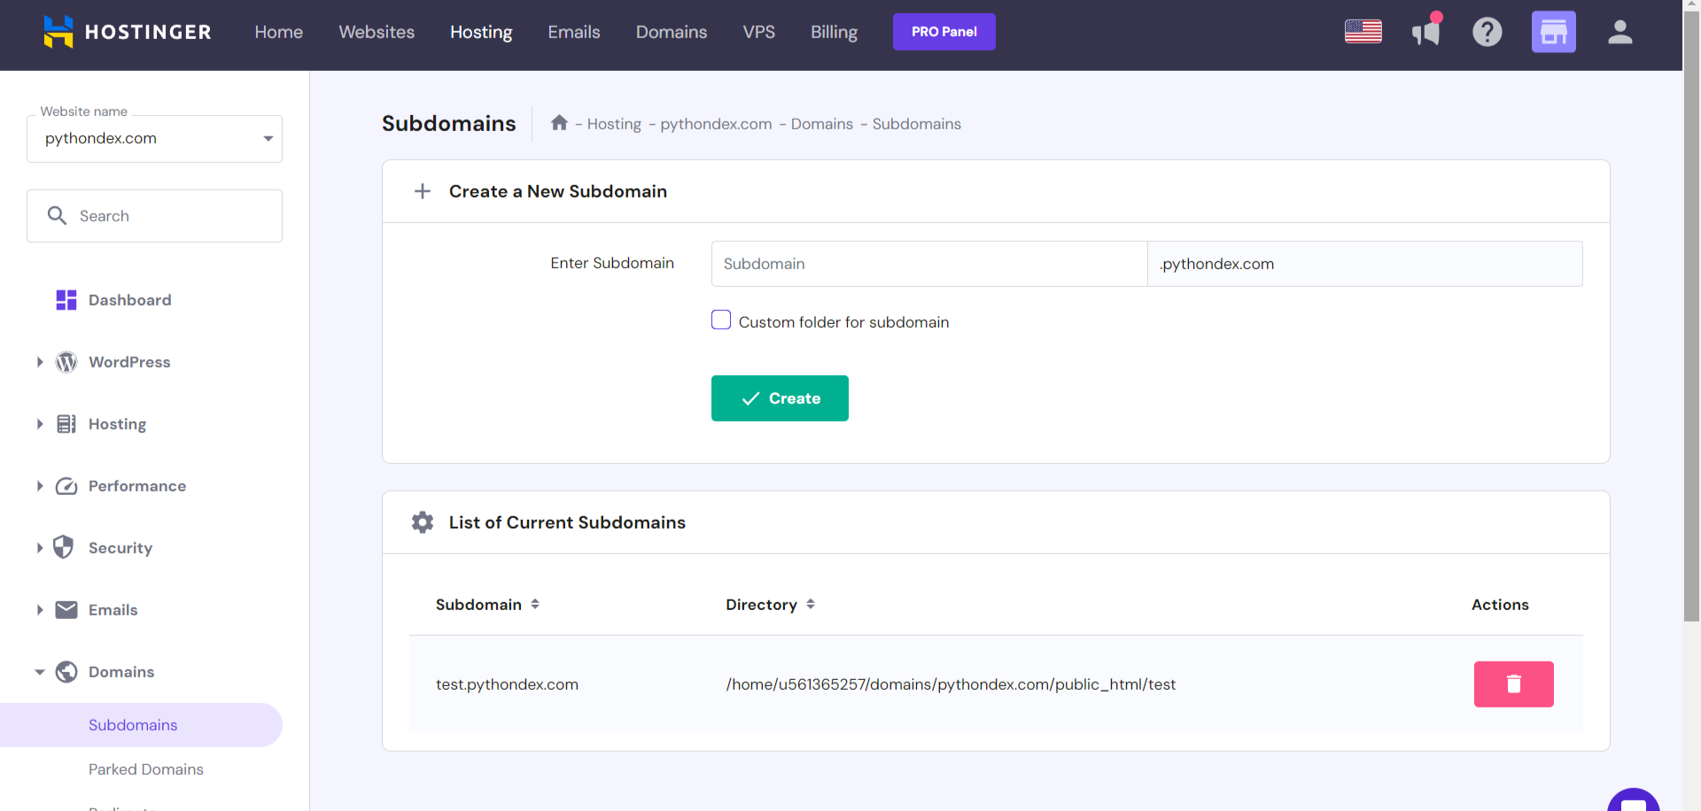
Task: Click the US flag language icon
Action: point(1363,32)
